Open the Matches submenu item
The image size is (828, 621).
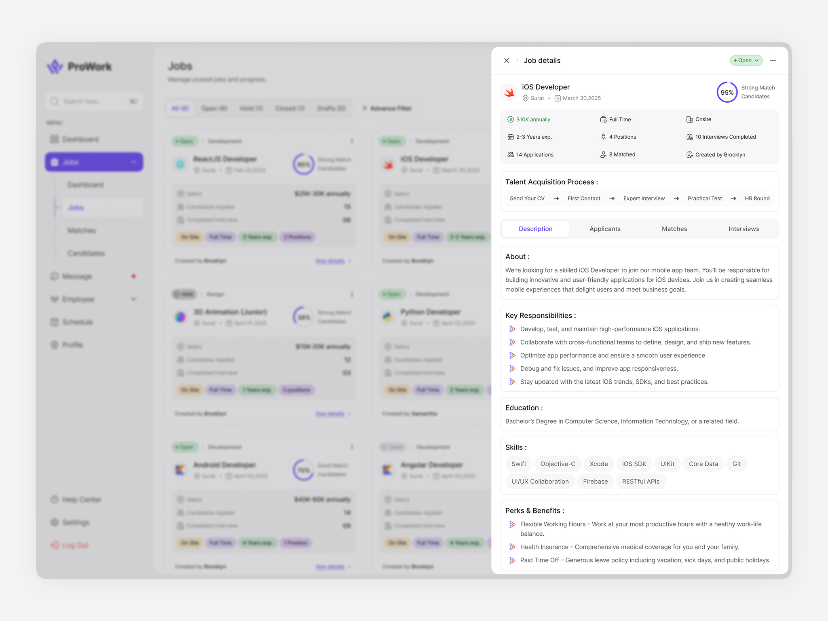click(x=82, y=230)
